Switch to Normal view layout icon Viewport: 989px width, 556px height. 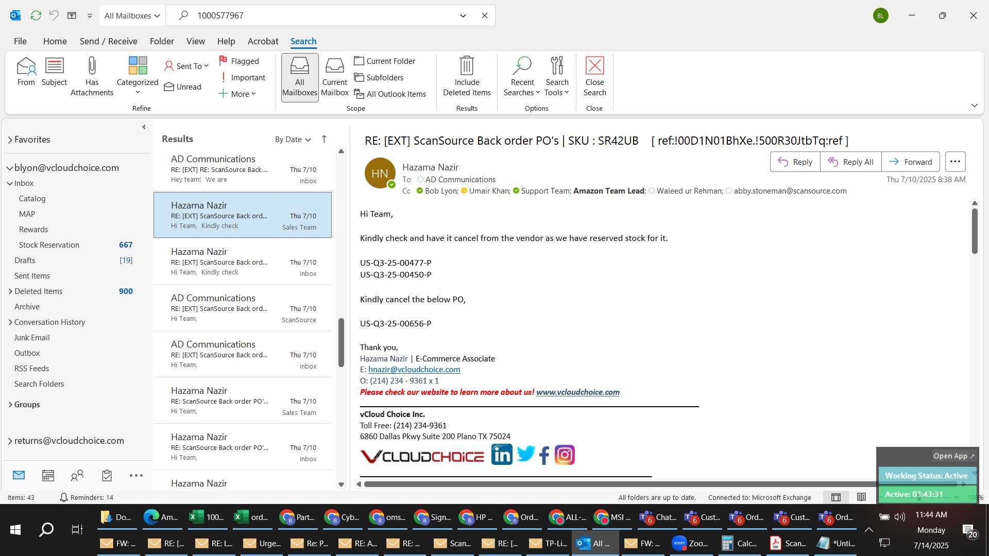836,497
